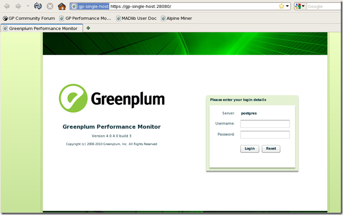Click the Version 4.0.4.0 build 3 text
The height and width of the screenshot is (215, 343).
point(111,136)
